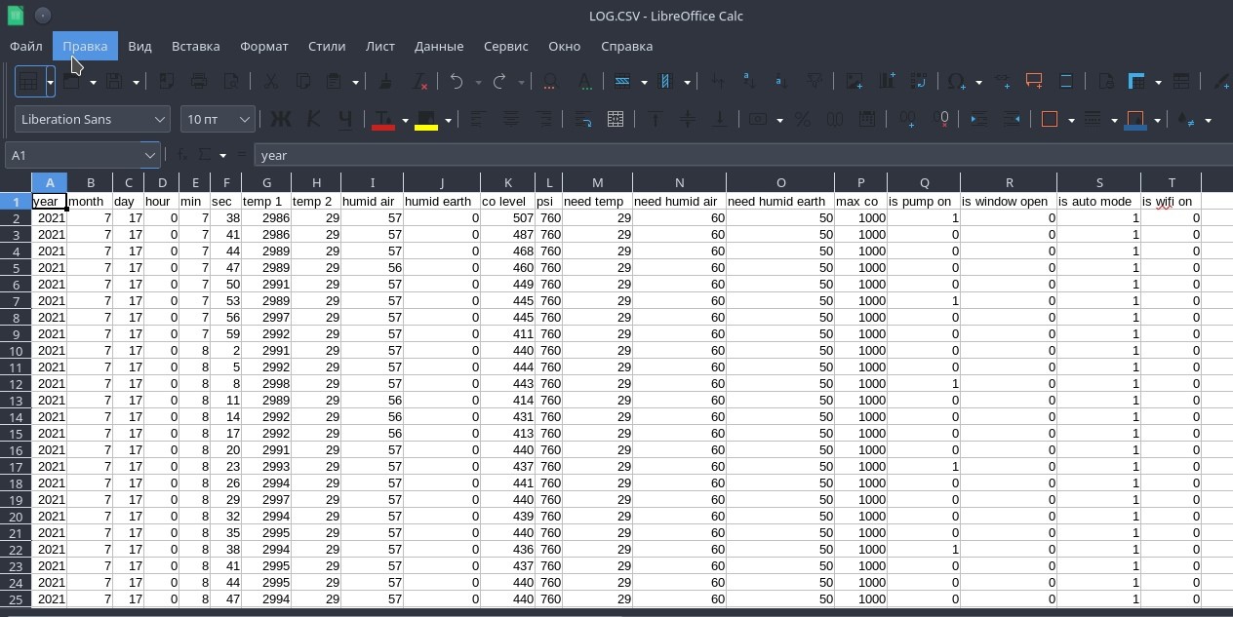The height and width of the screenshot is (617, 1233).
Task: Toggle italic (К) formatting
Action: click(x=313, y=119)
